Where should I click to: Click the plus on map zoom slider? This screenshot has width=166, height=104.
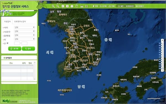[x=162, y=40]
